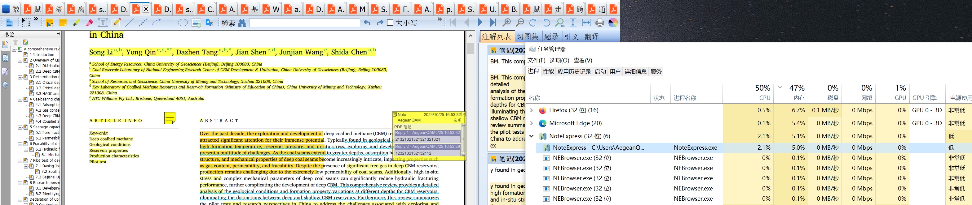Close the active PDF document tab
972x205 pixels.
click(146, 9)
